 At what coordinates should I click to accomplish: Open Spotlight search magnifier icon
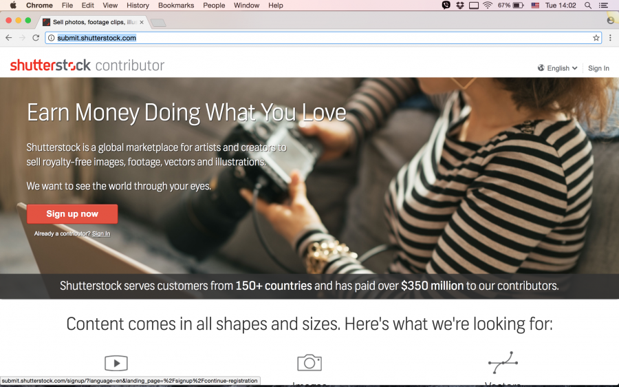point(588,5)
